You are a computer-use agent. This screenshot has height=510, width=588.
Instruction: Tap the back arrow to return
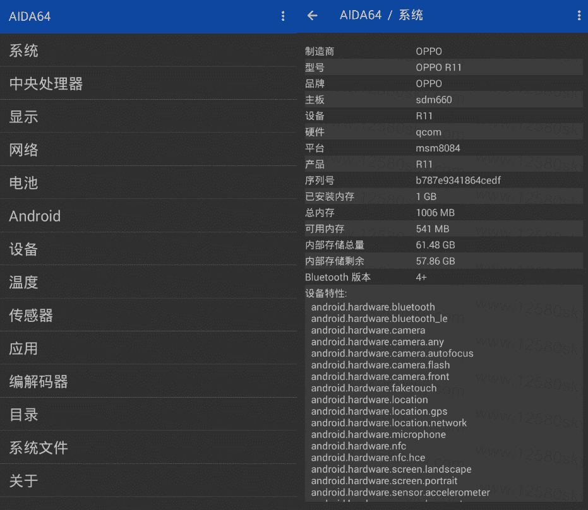click(x=312, y=15)
